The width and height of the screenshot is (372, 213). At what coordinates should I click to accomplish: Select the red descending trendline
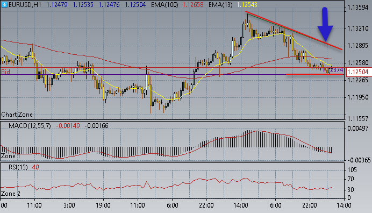[x=294, y=31]
